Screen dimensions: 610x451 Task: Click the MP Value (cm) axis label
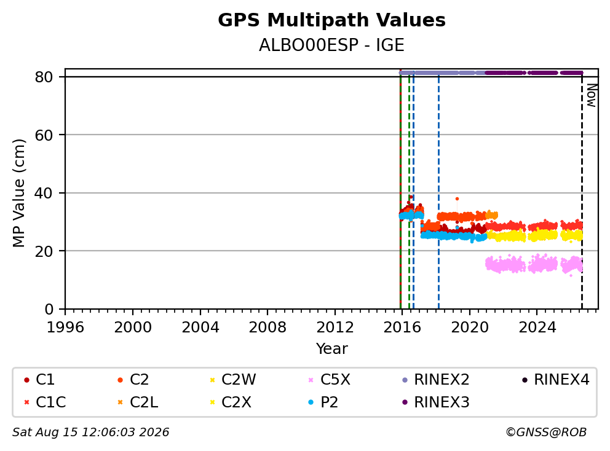click(x=18, y=193)
